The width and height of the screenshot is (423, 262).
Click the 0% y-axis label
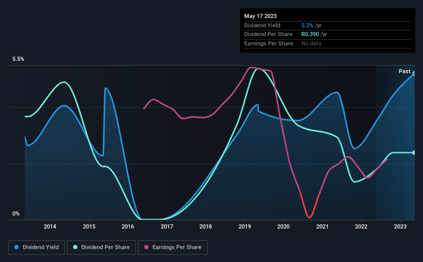point(16,214)
